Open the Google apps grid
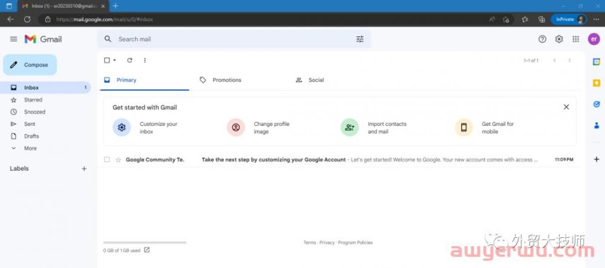The width and height of the screenshot is (605, 268). pyautogui.click(x=576, y=39)
